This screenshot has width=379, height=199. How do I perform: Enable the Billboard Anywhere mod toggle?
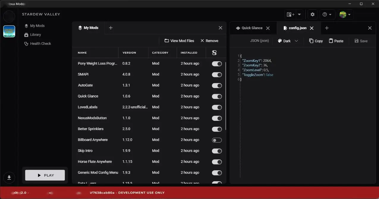(217, 140)
